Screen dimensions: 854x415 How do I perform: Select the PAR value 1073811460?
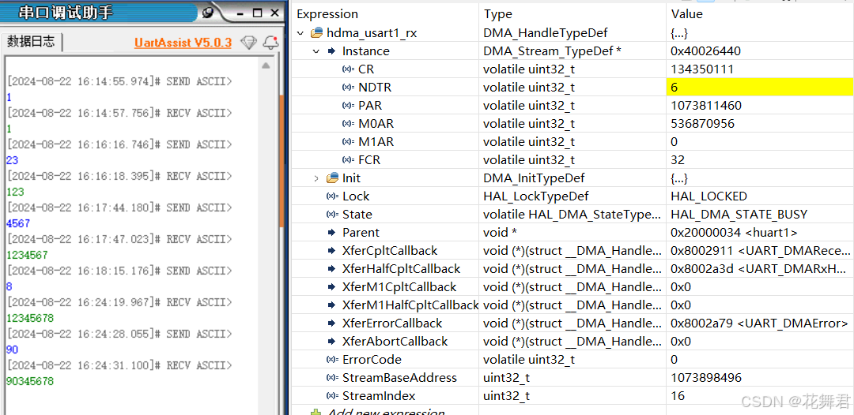[706, 106]
